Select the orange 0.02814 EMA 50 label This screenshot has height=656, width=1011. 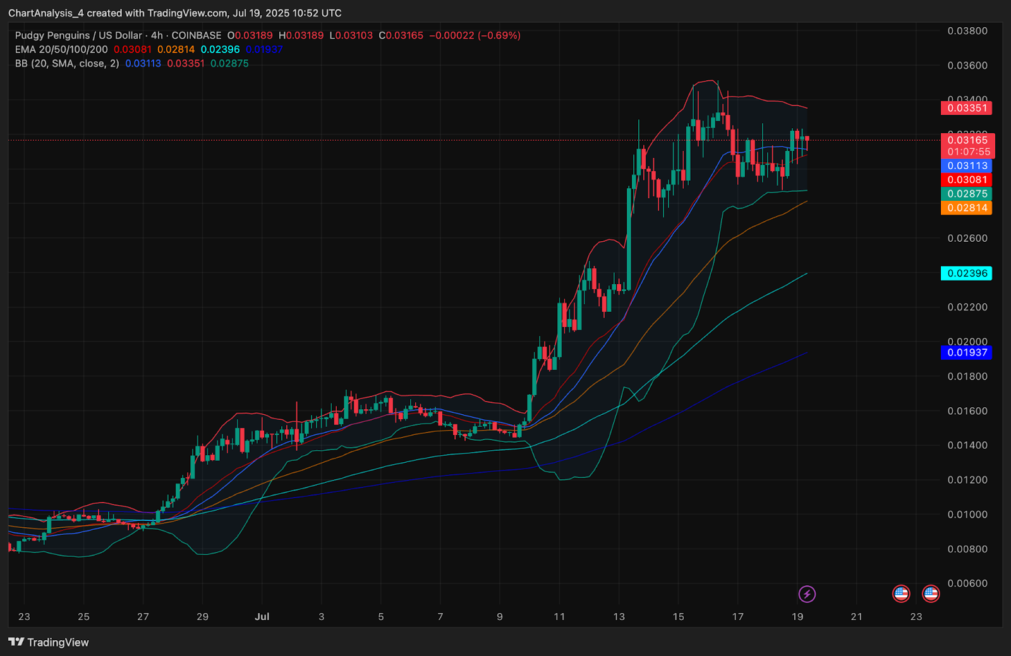click(966, 208)
